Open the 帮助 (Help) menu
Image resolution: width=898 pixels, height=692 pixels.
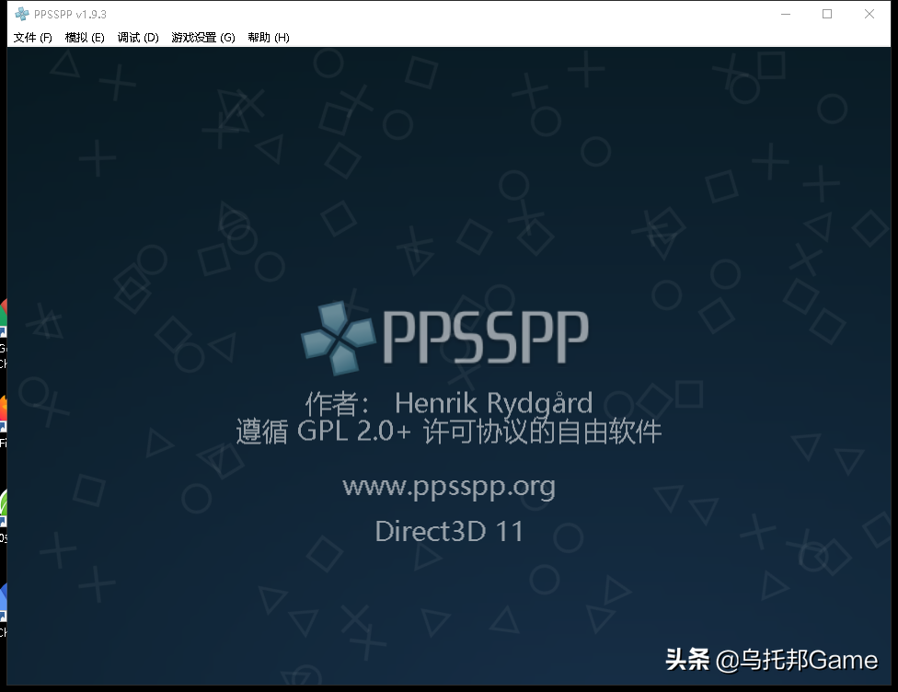click(268, 37)
